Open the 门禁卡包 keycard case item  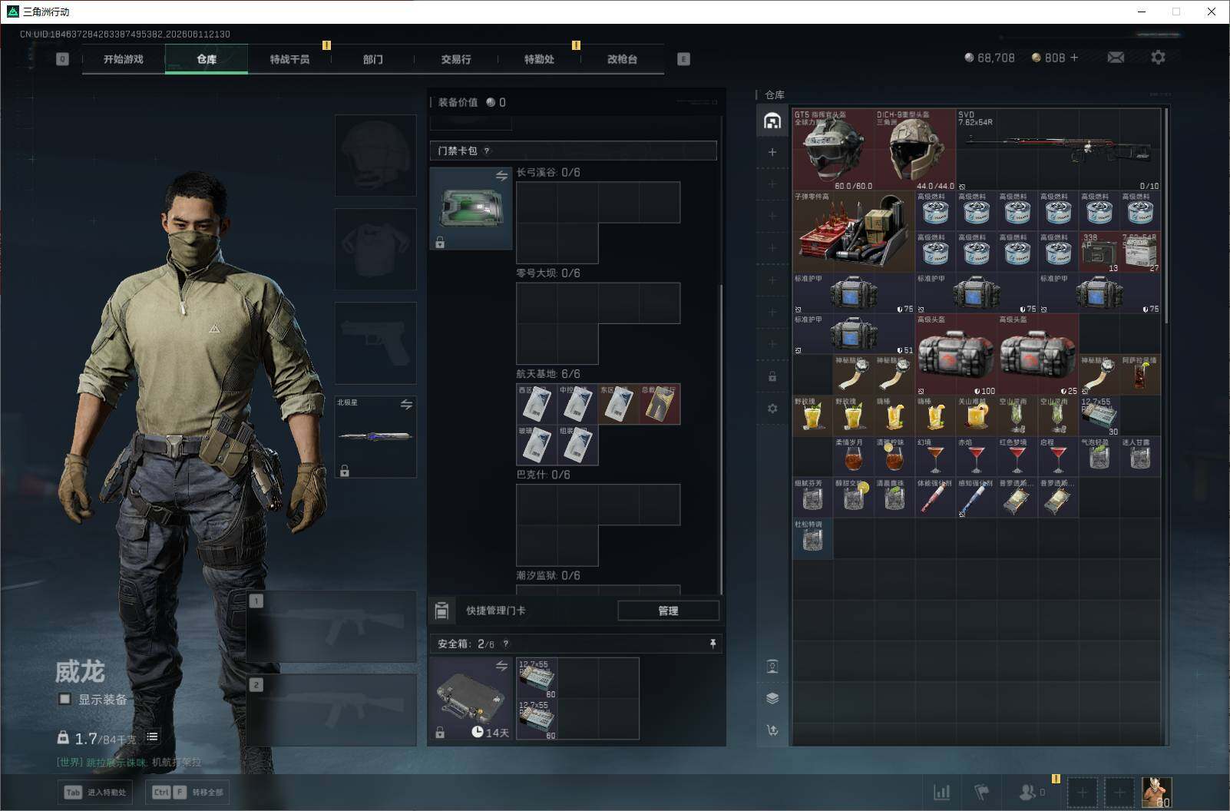pyautogui.click(x=471, y=208)
